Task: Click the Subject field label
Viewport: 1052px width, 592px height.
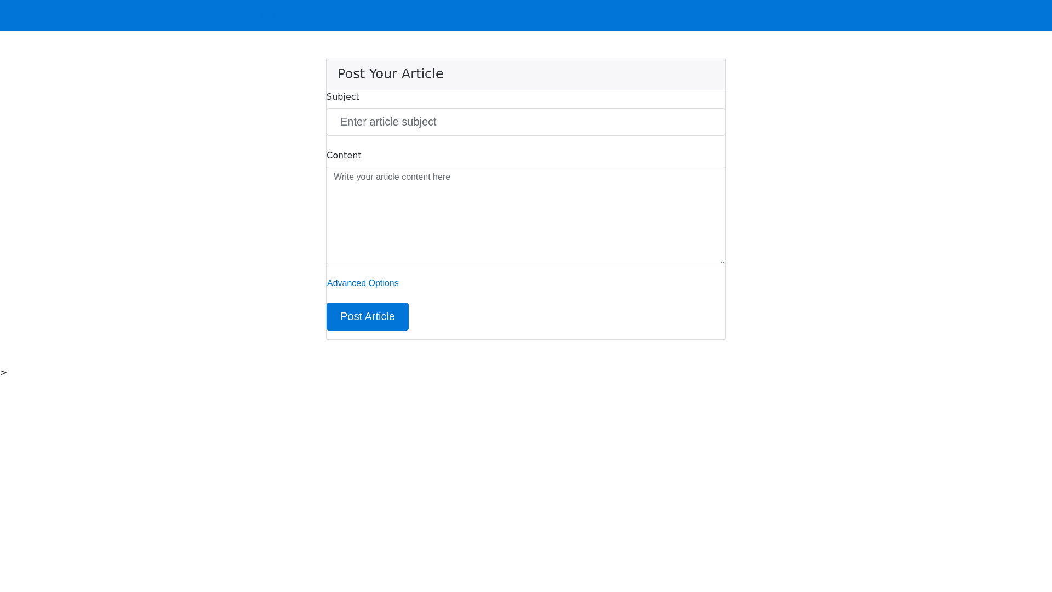Action: point(342,97)
